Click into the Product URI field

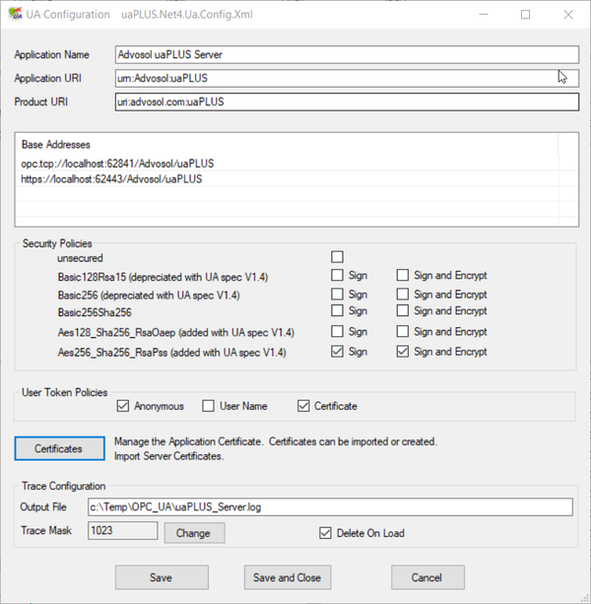(347, 101)
